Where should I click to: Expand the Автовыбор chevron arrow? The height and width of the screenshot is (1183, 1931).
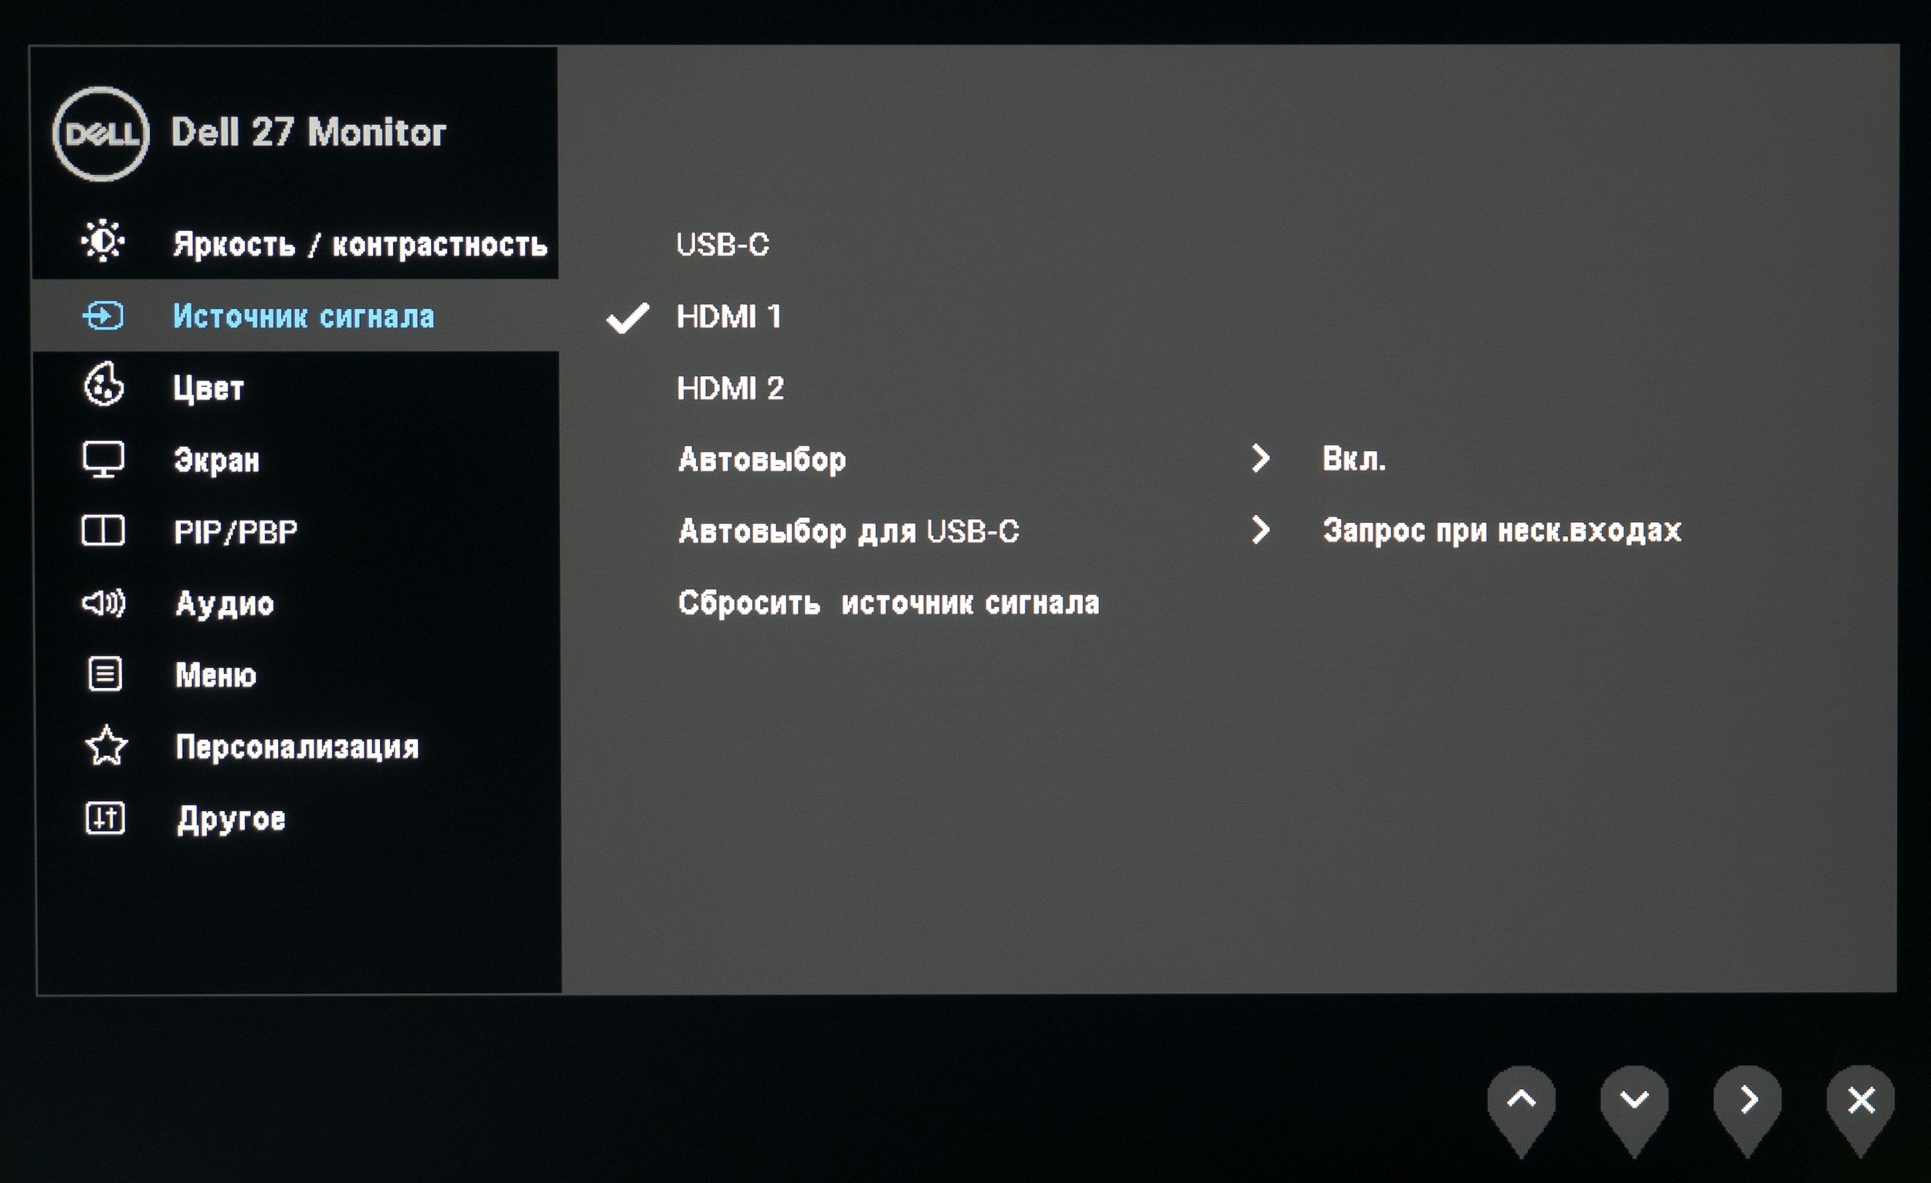pos(1260,459)
